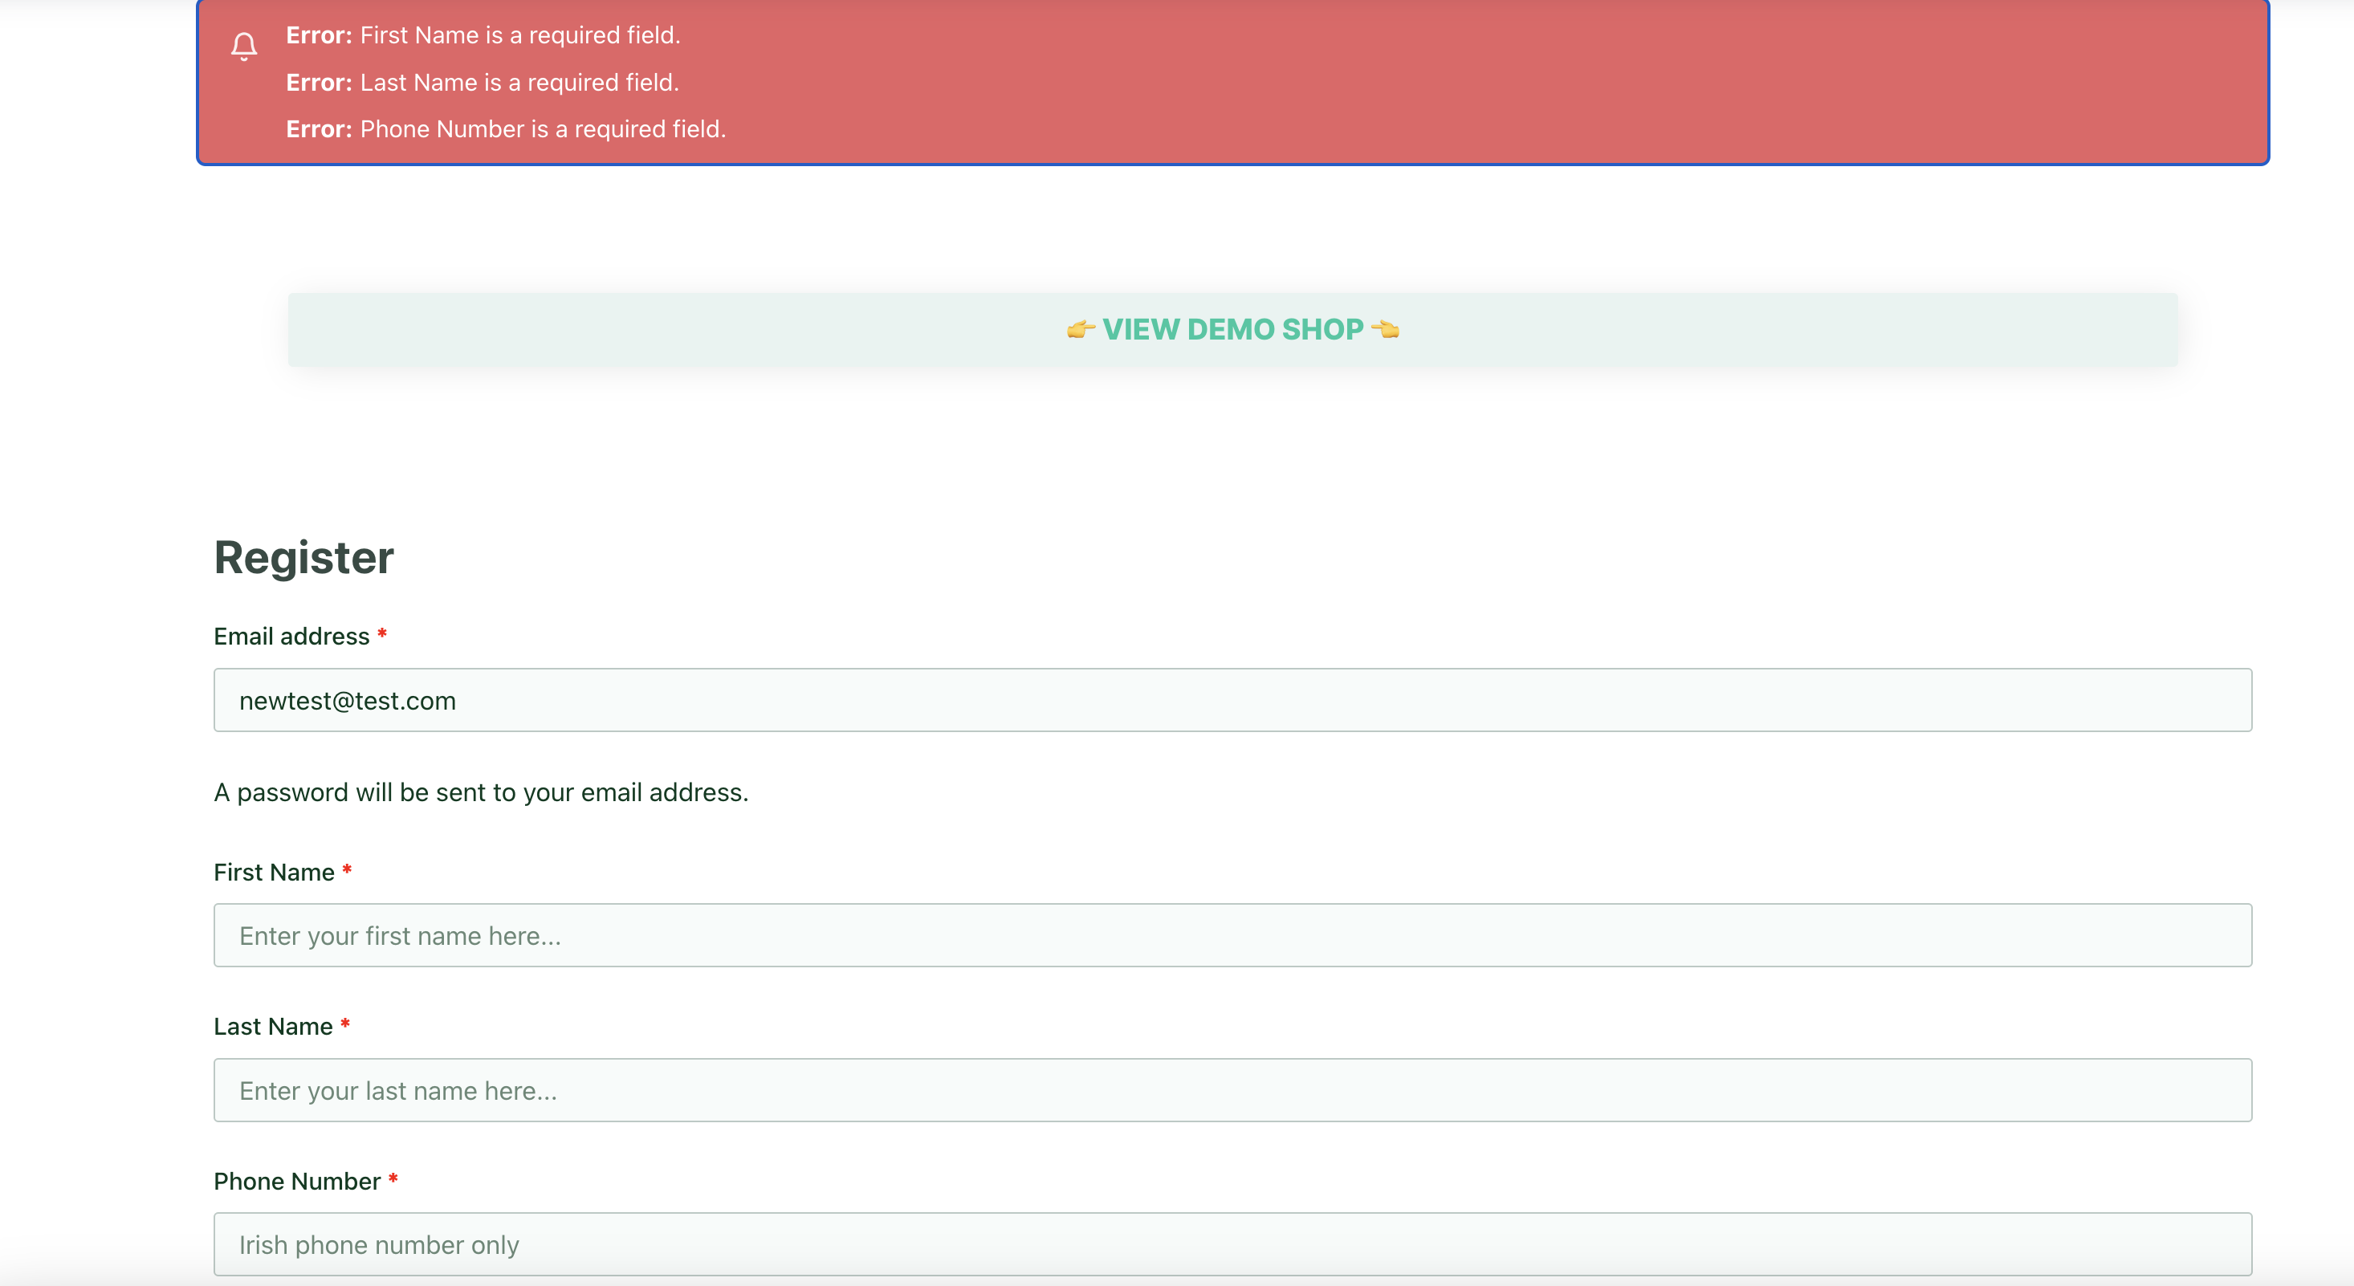Click the red asterisk beside Email address

(382, 633)
